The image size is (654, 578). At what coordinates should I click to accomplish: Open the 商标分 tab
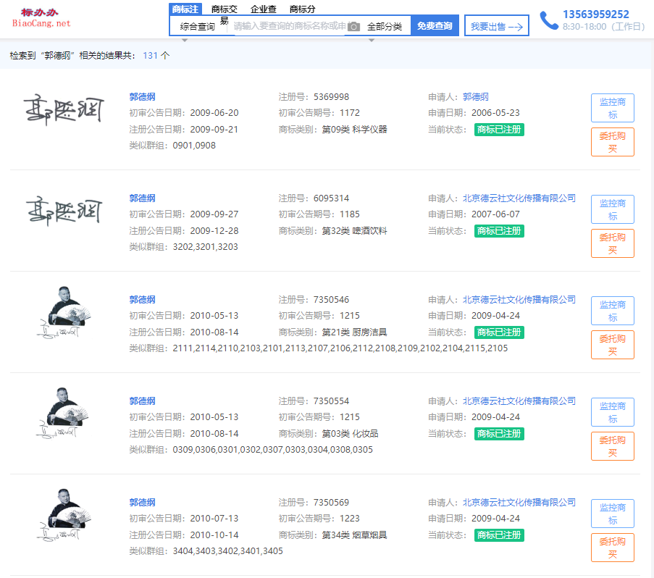click(x=303, y=9)
